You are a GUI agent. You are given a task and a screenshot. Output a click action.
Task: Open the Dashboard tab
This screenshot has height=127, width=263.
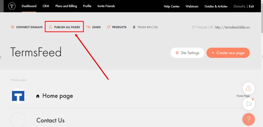coord(29,6)
